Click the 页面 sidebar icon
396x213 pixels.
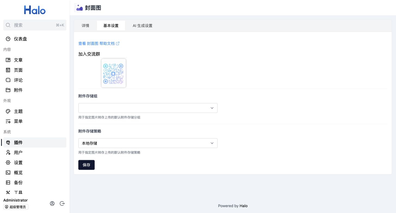pyautogui.click(x=8, y=70)
